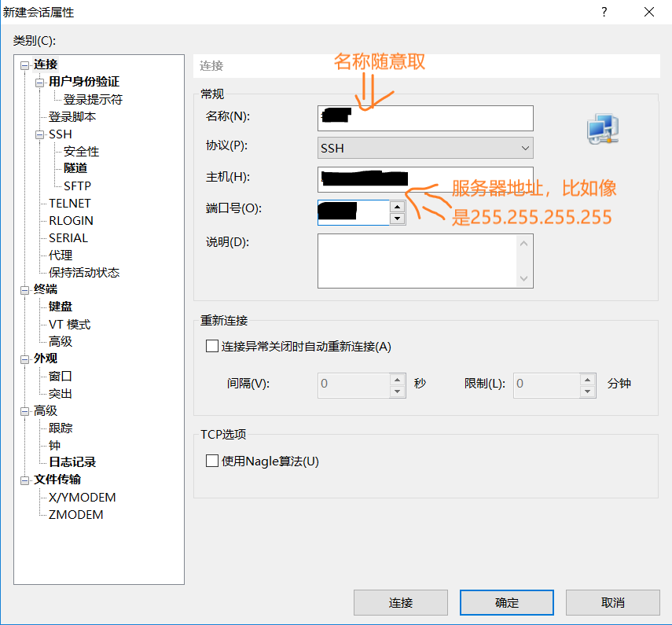
Task: Open 保持活动状态 keep-alive settings
Action: point(84,272)
